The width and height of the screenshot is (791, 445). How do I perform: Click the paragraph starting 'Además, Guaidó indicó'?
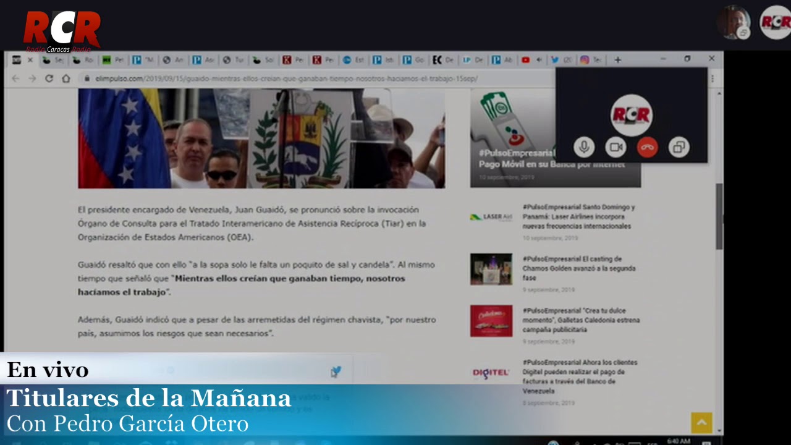coord(256,326)
